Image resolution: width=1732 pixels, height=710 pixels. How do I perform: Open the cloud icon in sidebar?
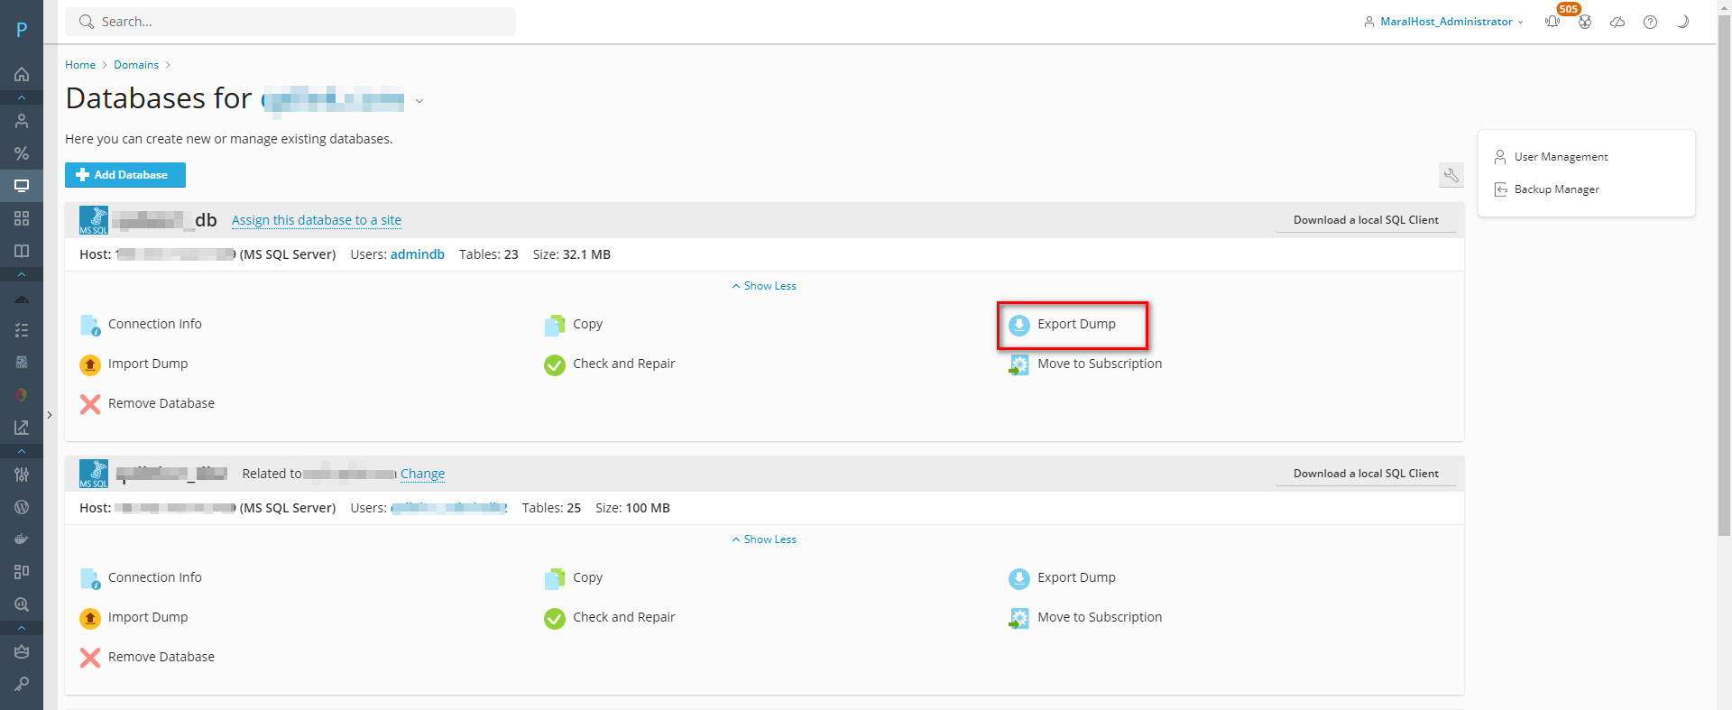22,298
